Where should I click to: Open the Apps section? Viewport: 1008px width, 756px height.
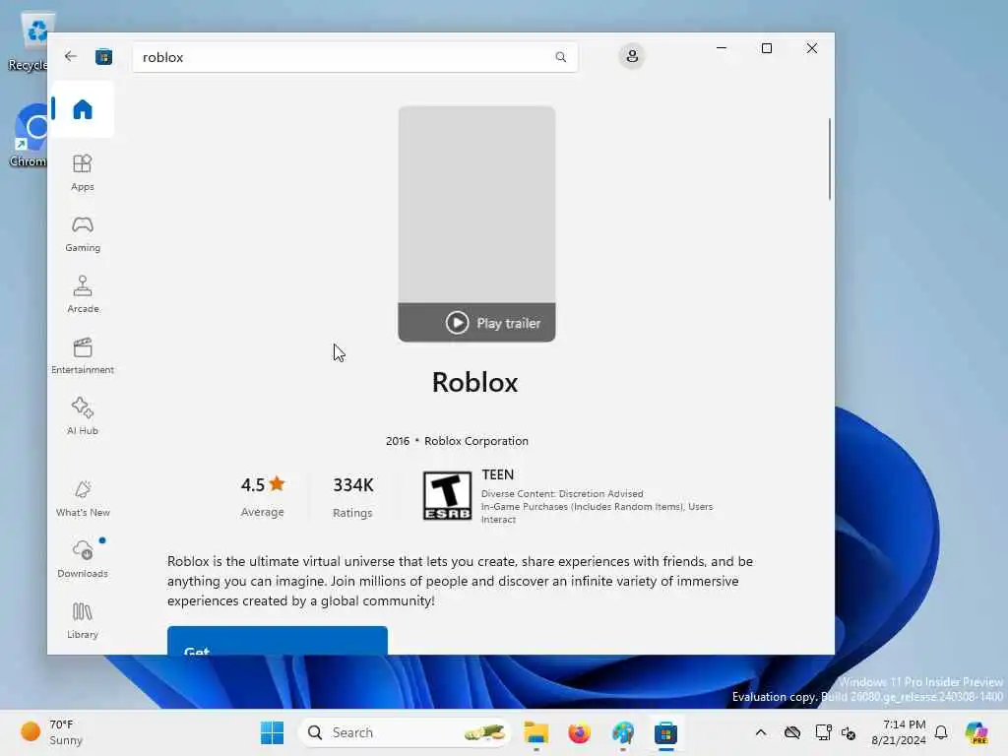(x=83, y=172)
